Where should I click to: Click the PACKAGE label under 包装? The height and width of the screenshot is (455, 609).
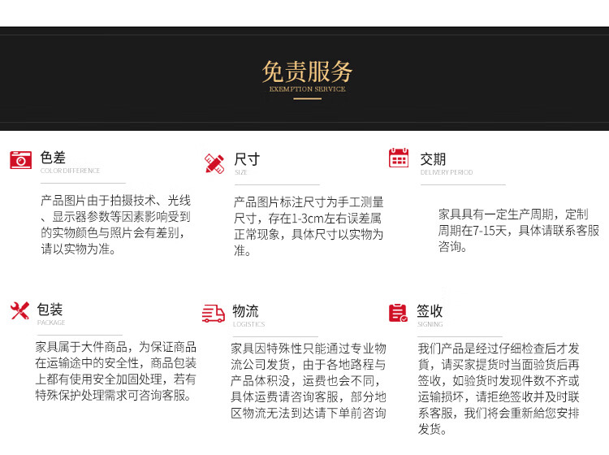[51, 323]
